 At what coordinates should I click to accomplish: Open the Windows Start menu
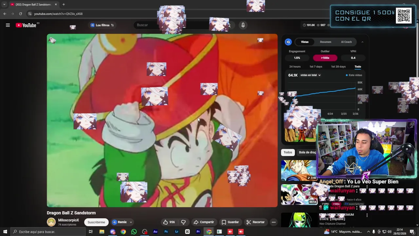pyautogui.click(x=5, y=232)
